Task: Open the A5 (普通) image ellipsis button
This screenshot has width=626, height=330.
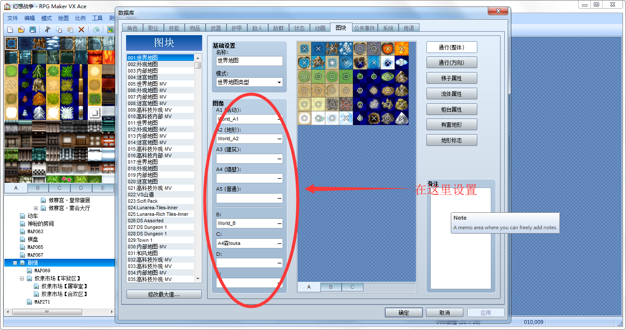Action: click(x=280, y=198)
